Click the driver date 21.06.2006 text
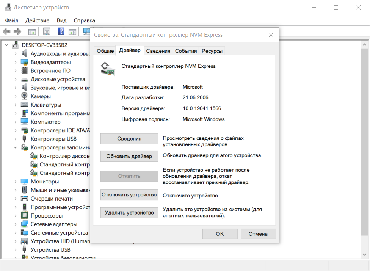Screen dimensions: 370x271 click(195, 97)
